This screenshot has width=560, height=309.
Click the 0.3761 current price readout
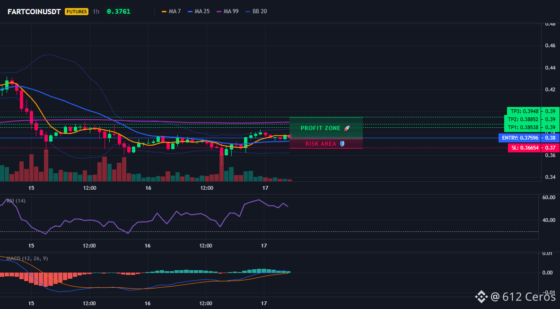pyautogui.click(x=119, y=11)
